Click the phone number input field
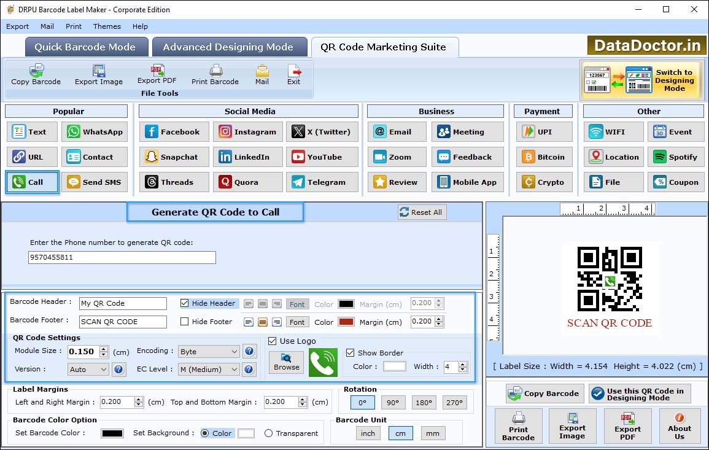 tap(122, 257)
